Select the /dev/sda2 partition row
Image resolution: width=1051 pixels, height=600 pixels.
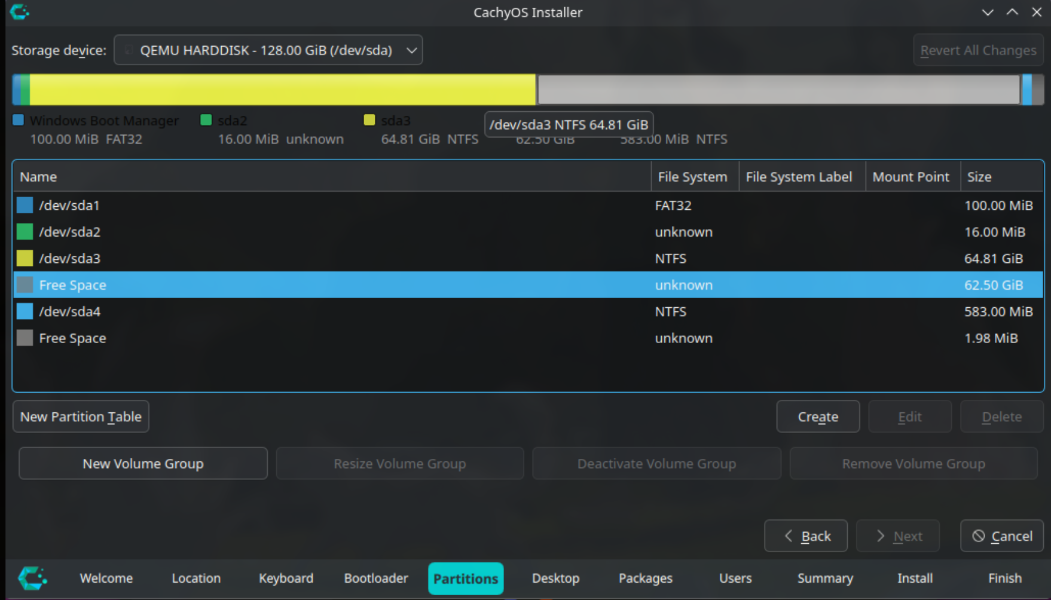[528, 232]
